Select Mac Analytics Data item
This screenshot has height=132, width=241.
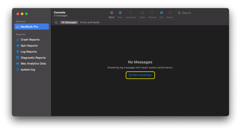33,64
